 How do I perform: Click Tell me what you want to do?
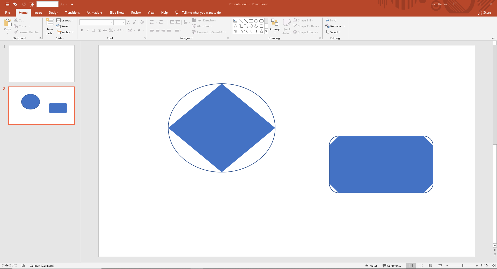[201, 12]
